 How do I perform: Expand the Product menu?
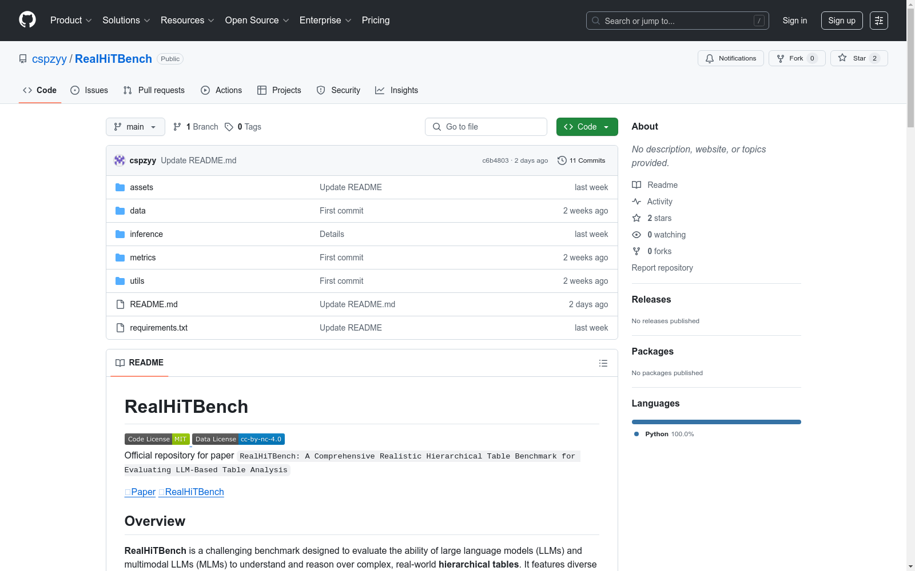(71, 20)
